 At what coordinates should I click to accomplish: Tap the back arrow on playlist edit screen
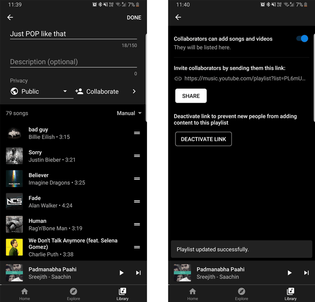click(x=10, y=17)
